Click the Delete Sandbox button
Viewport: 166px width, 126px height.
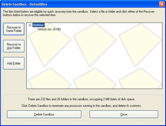pyautogui.click(x=44, y=114)
